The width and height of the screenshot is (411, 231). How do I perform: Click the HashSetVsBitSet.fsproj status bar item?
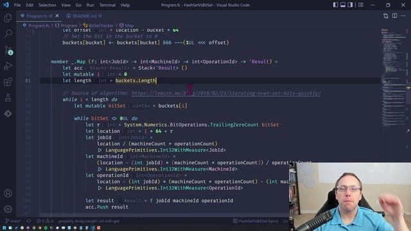(x=256, y=221)
